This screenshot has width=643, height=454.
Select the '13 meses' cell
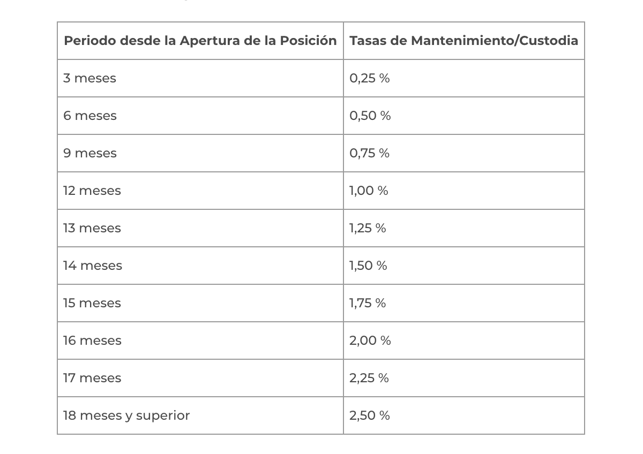click(x=92, y=228)
